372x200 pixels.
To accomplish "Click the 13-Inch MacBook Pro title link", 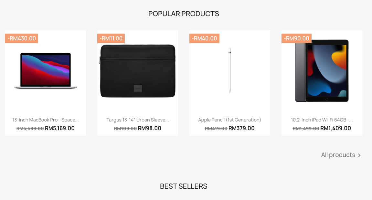I will [x=46, y=120].
